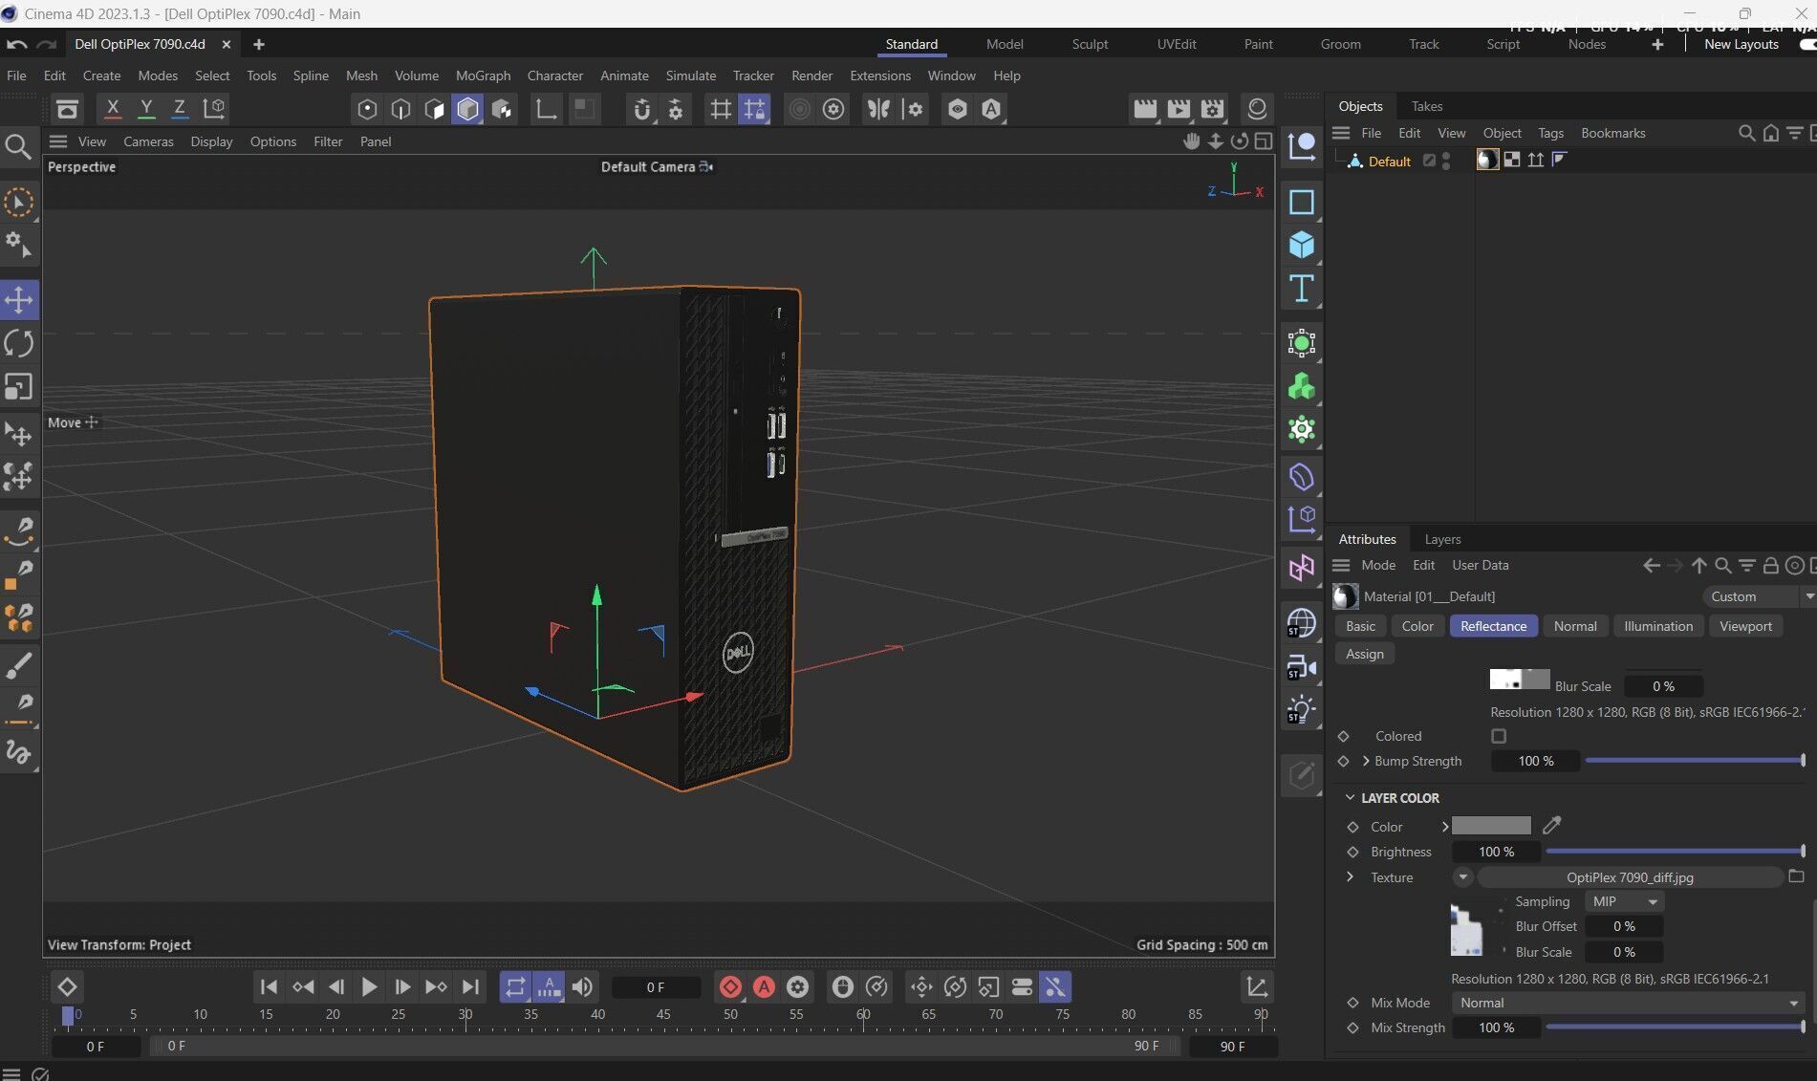Toggle the Z axis lock
This screenshot has height=1081, width=1817.
click(x=179, y=109)
